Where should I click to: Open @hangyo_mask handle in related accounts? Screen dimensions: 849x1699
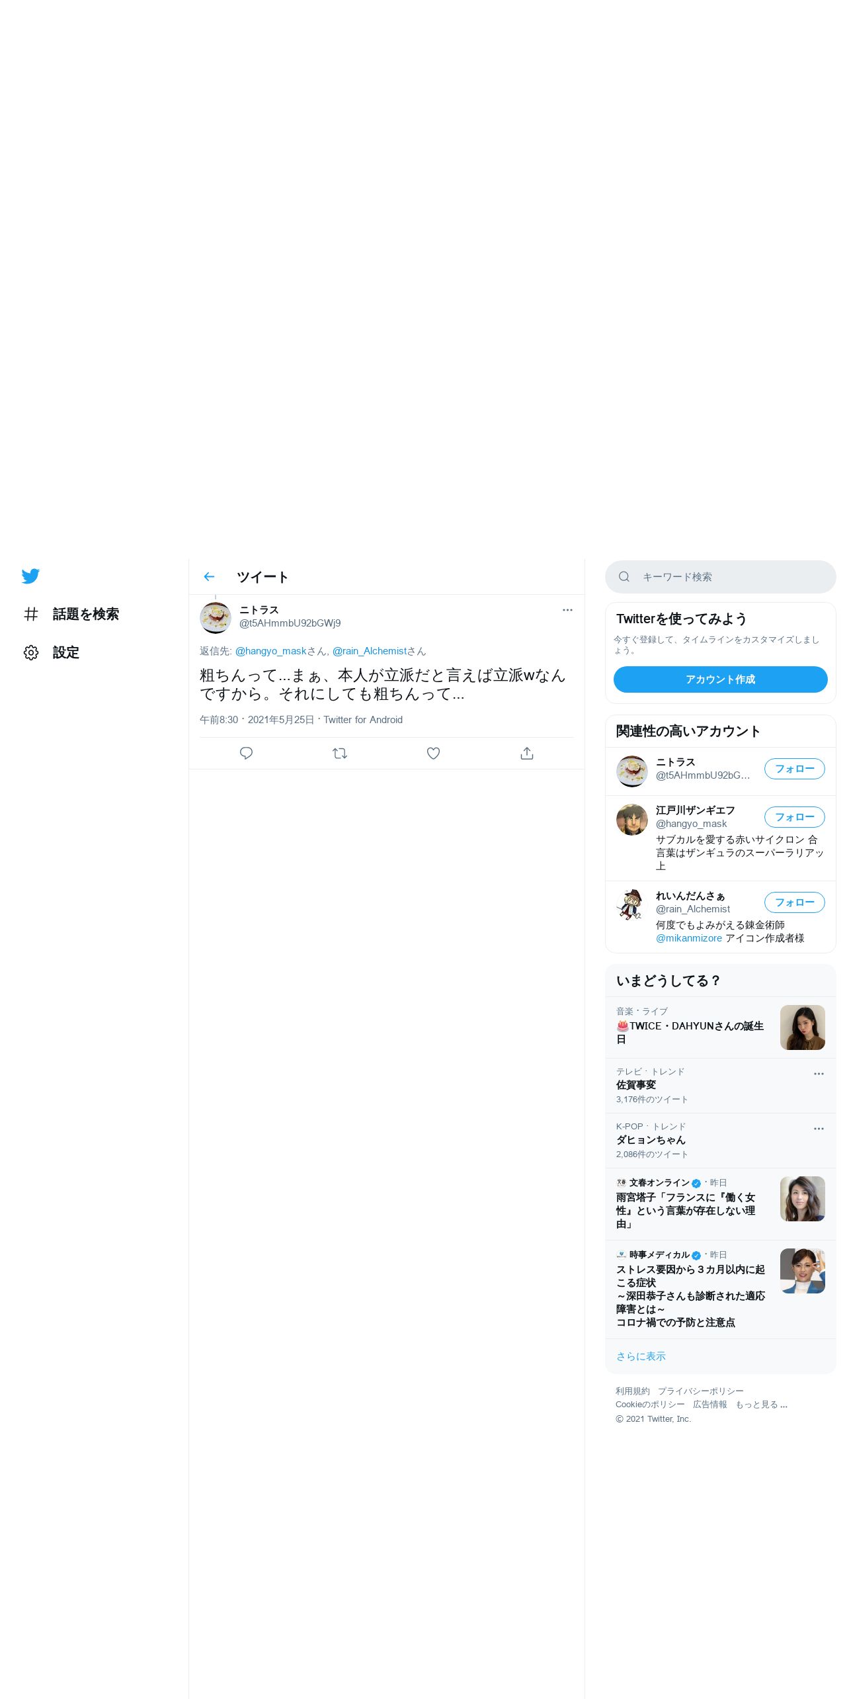(691, 824)
